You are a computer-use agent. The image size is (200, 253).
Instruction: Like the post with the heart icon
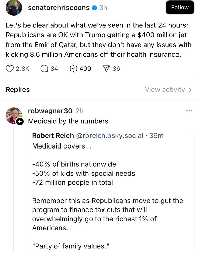click(10, 69)
